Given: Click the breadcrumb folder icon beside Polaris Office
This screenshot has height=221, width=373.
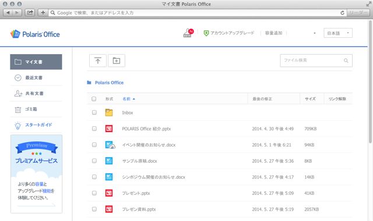Looking at the screenshot, I should coord(89,83).
